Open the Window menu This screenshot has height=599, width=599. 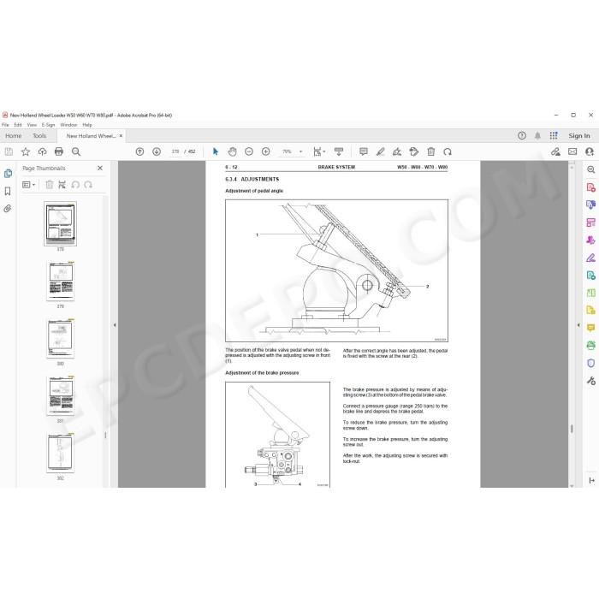pos(68,125)
